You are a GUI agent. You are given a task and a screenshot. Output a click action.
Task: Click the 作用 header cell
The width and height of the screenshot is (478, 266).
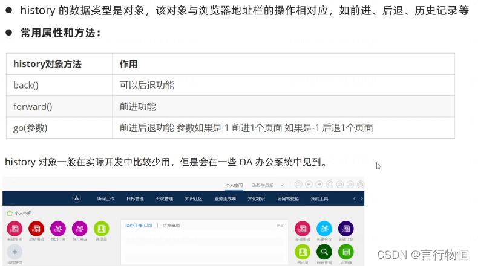pyautogui.click(x=284, y=64)
